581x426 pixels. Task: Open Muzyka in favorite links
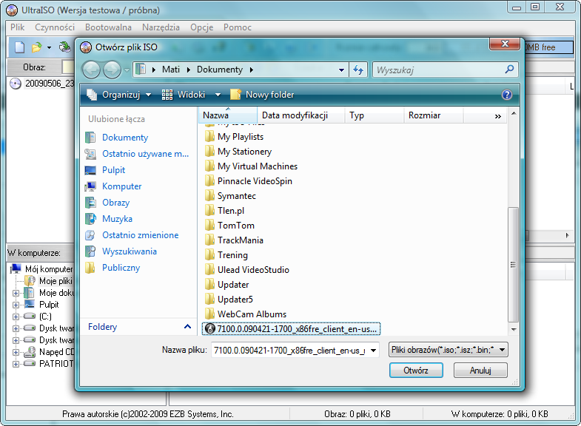[x=117, y=219]
